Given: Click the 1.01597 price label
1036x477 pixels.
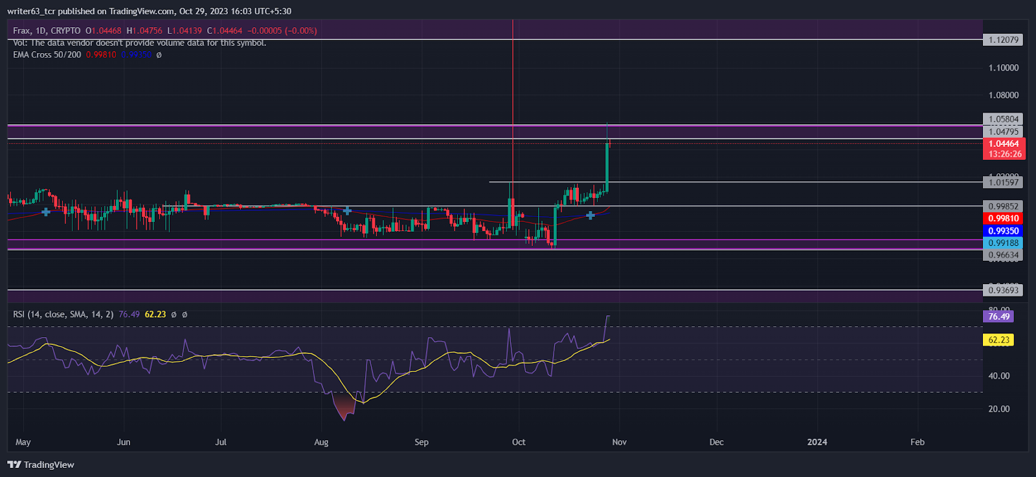Looking at the screenshot, I should (x=1003, y=183).
